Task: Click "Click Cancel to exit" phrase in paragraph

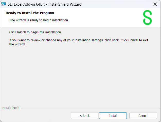Action: tap(135, 40)
